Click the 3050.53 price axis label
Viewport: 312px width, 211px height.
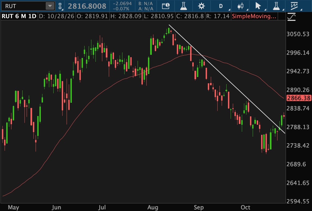click(298, 34)
